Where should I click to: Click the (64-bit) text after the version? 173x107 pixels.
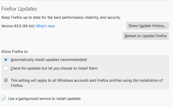click(29, 26)
